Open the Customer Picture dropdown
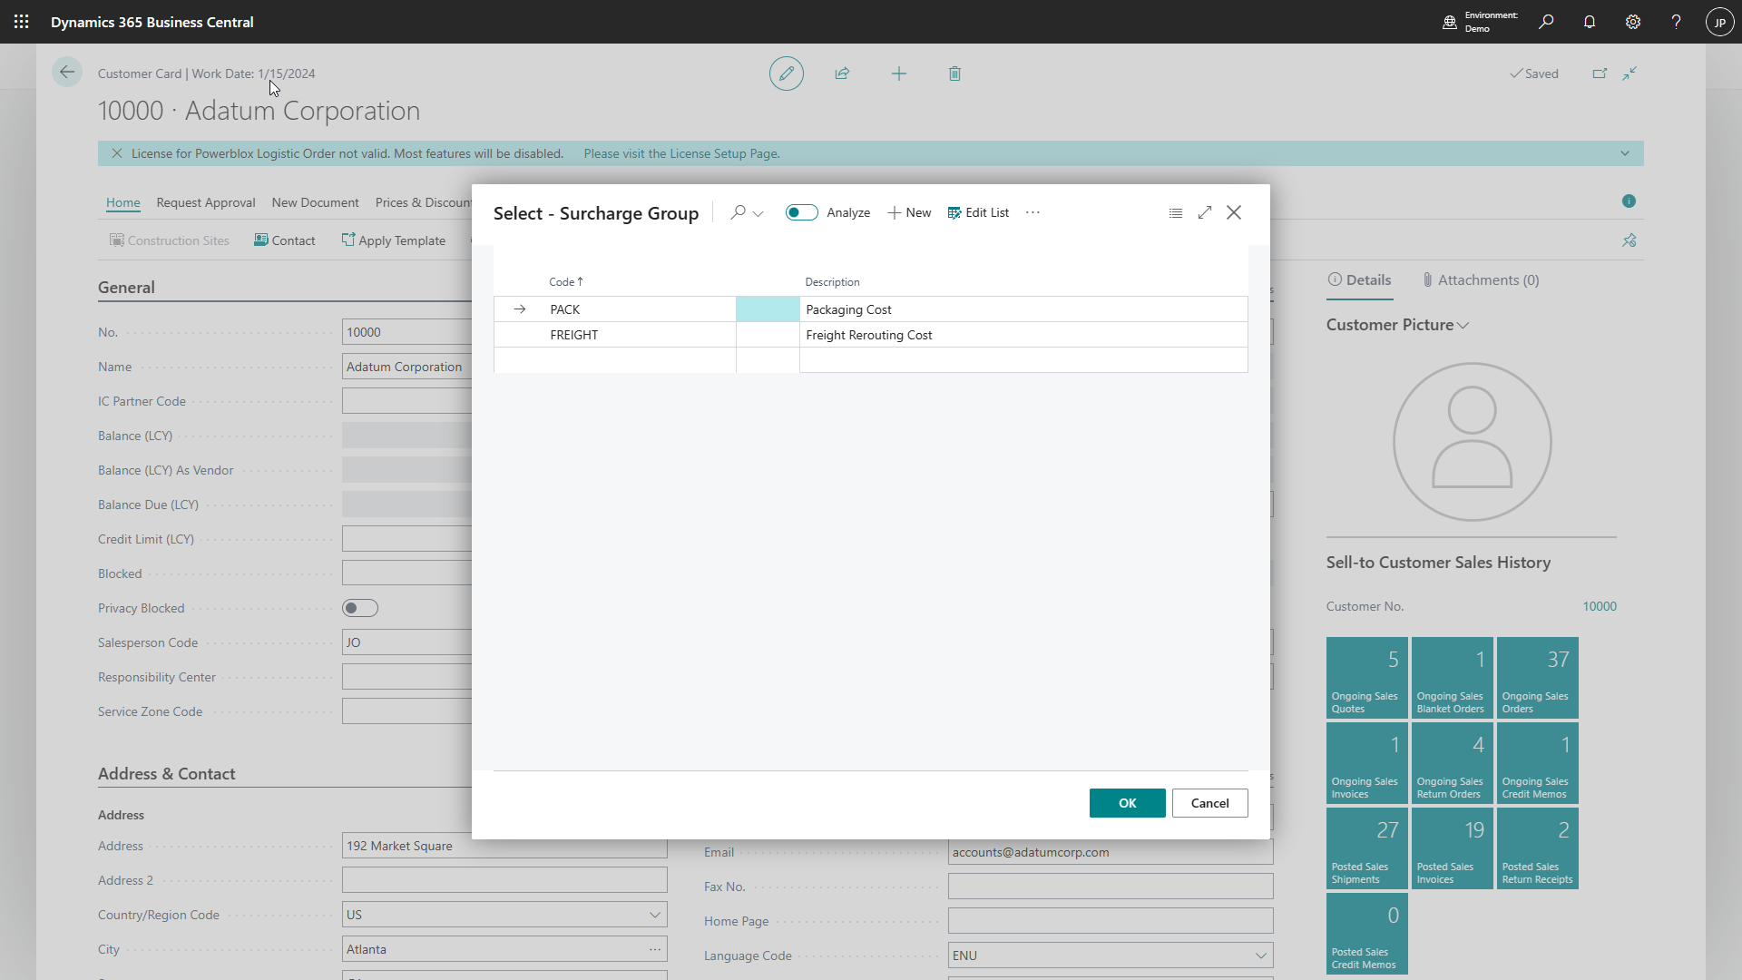Image resolution: width=1742 pixels, height=980 pixels. [x=1463, y=325]
